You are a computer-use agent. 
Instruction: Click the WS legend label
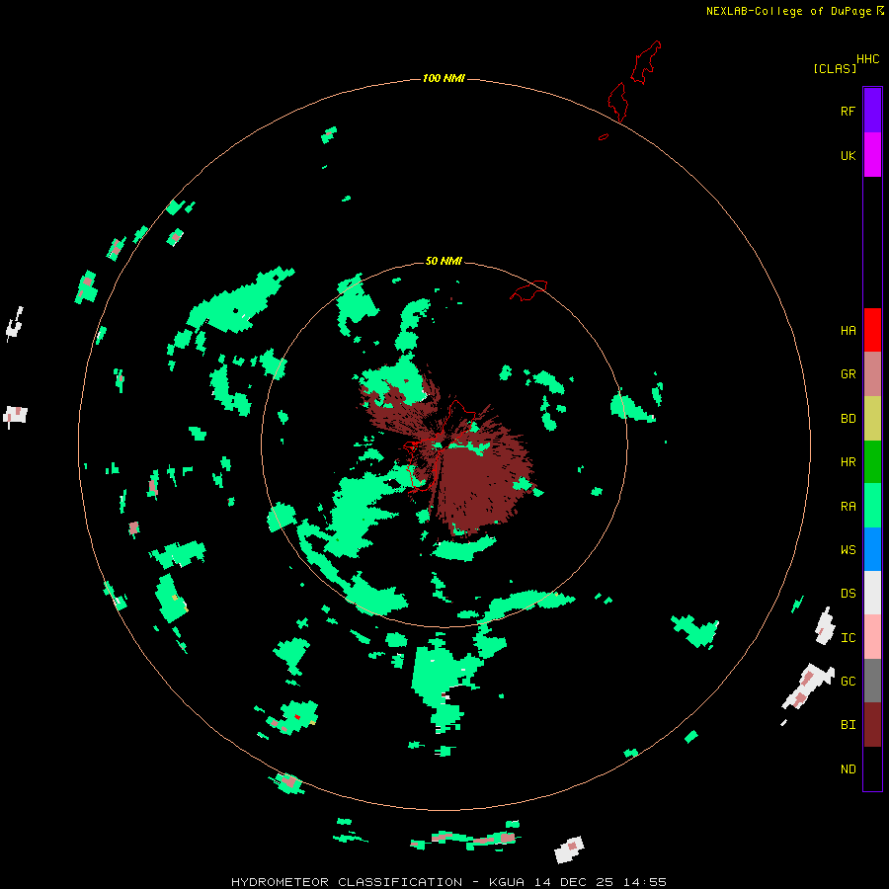[848, 549]
